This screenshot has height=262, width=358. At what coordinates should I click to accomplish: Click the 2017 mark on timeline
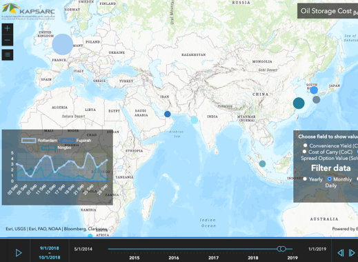click(213, 258)
